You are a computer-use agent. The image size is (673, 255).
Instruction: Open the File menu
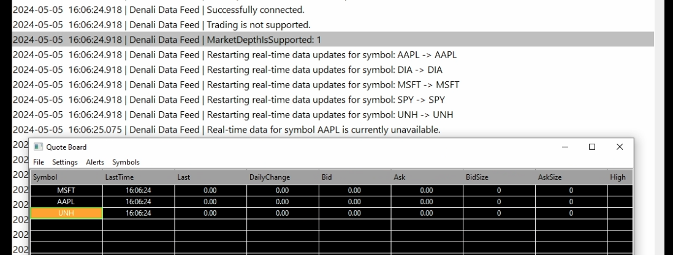click(x=39, y=162)
